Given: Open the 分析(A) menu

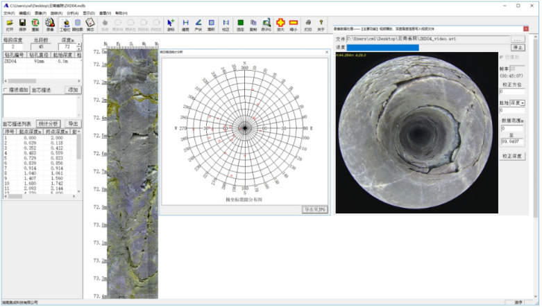Looking at the screenshot, I should tap(73, 13).
